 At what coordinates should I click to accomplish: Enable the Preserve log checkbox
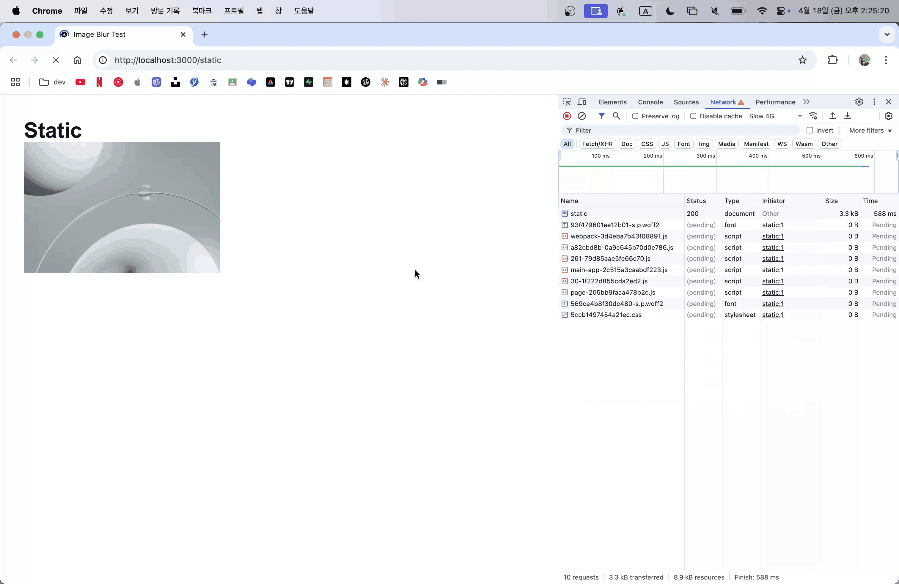(x=635, y=116)
